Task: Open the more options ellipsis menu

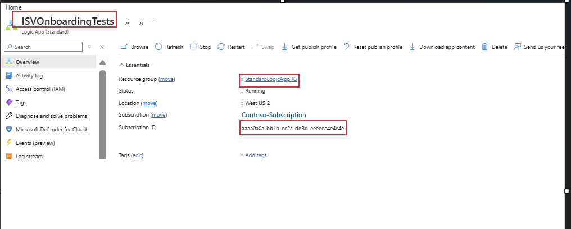Action: 155,22
